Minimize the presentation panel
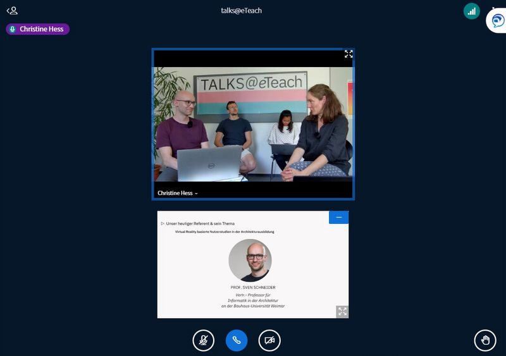506x356 pixels. click(339, 218)
